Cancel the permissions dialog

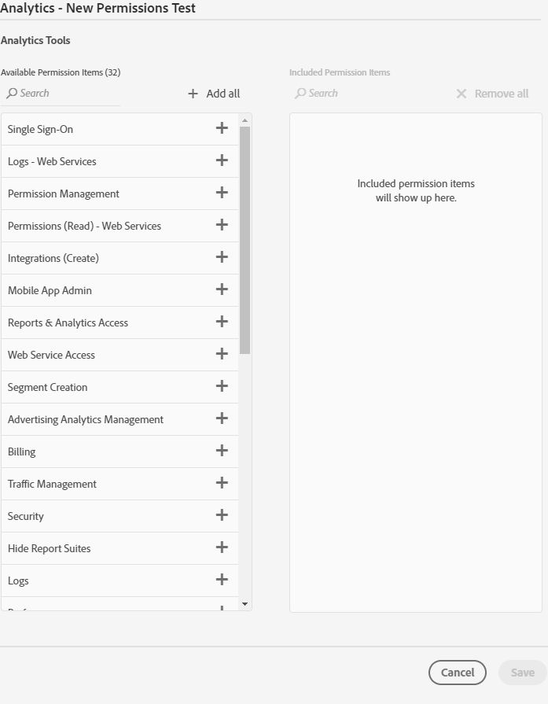(x=458, y=672)
